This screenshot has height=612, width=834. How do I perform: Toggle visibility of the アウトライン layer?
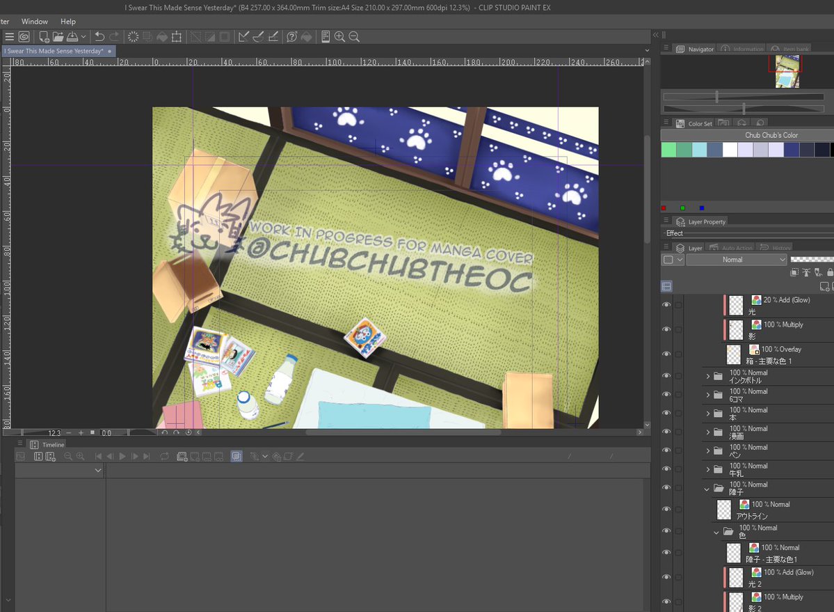[666, 509]
